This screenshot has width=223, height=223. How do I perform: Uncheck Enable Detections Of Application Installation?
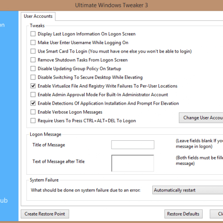coord(33,103)
